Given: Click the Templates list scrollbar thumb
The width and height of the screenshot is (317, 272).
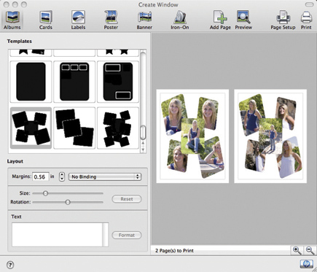Looking at the screenshot, I should 143,133.
